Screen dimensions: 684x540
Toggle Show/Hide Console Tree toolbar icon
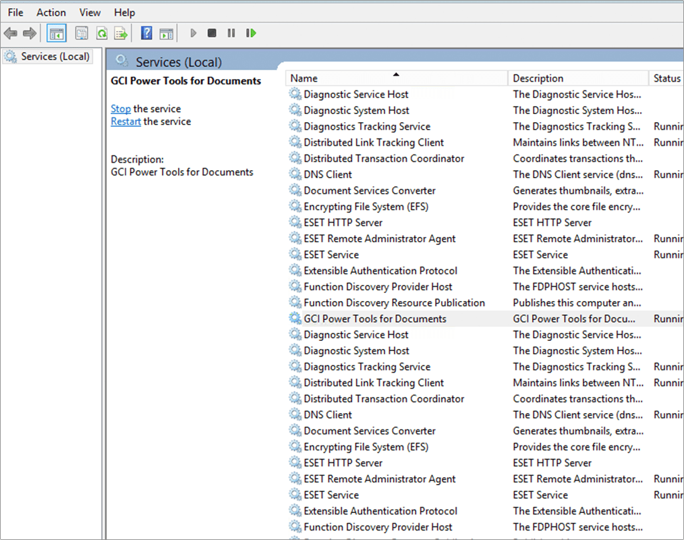pyautogui.click(x=57, y=33)
